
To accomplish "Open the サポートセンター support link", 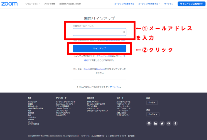I will (123, 106).
